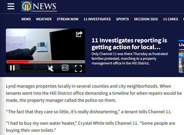This screenshot has height=135, width=184.
Task: Open the 11 Investigates section
Action: tap(97, 19)
